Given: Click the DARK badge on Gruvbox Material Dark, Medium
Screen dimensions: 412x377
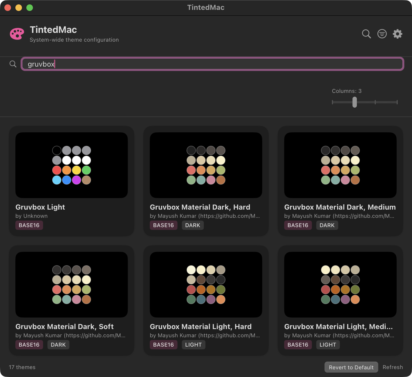Looking at the screenshot, I should click(327, 225).
